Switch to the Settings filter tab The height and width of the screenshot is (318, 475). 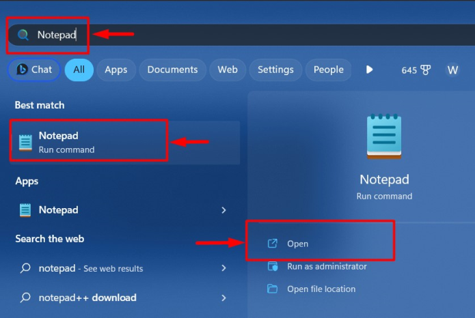275,70
